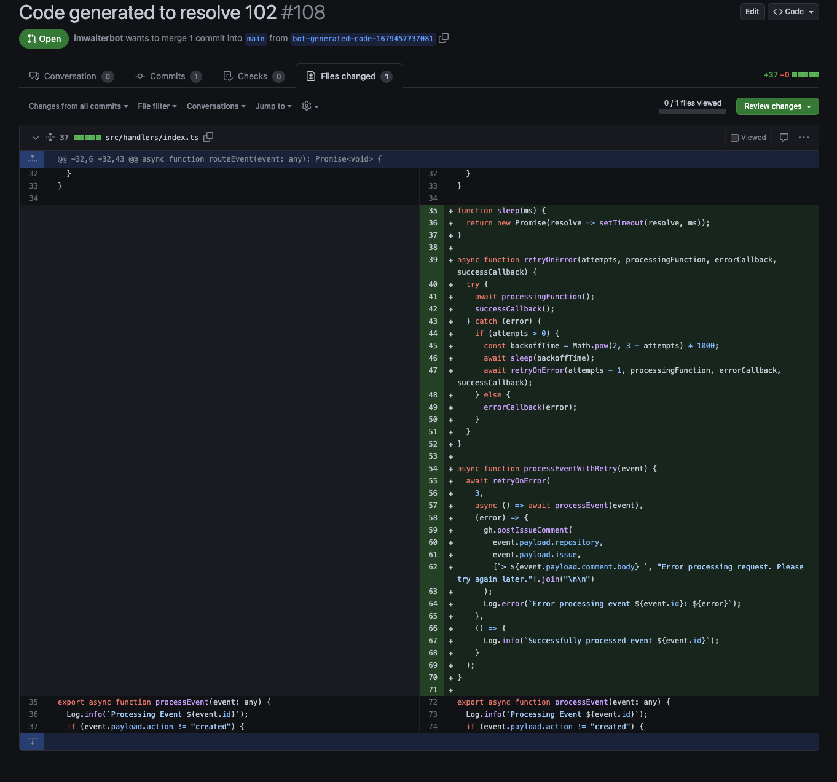Edit the pull request title

752,12
